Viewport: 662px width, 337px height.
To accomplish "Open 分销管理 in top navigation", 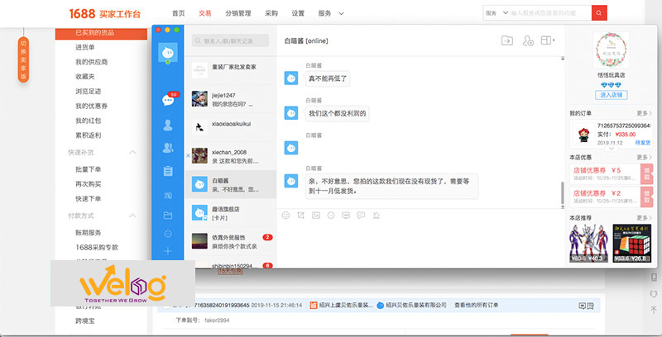I will [238, 13].
